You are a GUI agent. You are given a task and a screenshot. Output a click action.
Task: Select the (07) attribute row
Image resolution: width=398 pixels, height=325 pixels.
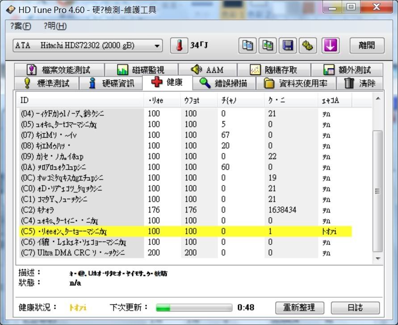[185, 135]
